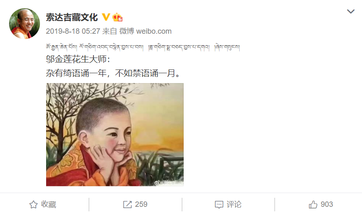Image resolution: width=362 pixels, height=213 pixels.
Task: Click the quote text 杂有绮语诵一年
Action: 76,73
